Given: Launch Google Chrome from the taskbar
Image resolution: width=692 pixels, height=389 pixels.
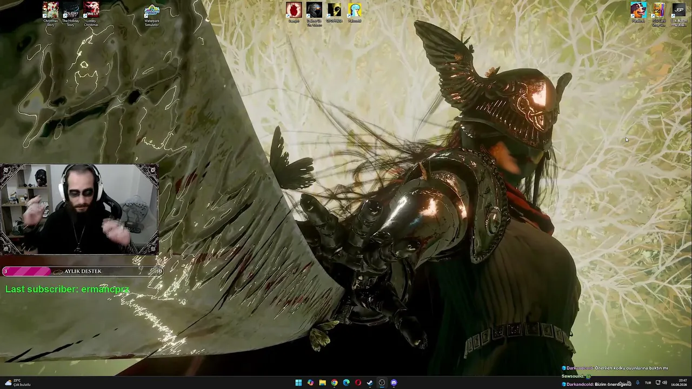Looking at the screenshot, I should point(334,383).
